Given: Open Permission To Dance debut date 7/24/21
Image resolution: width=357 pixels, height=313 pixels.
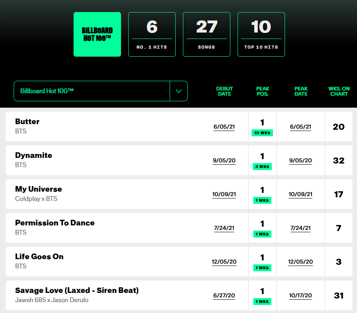Looking at the screenshot, I should click(224, 228).
